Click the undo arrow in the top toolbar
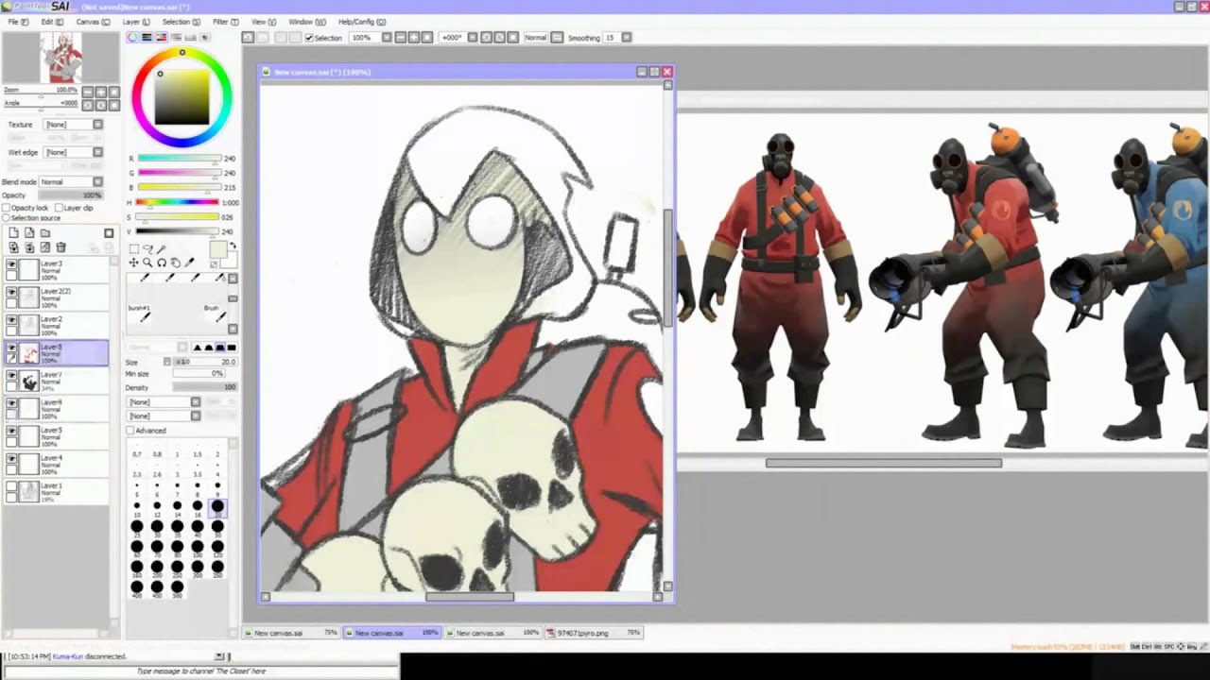 pos(248,38)
